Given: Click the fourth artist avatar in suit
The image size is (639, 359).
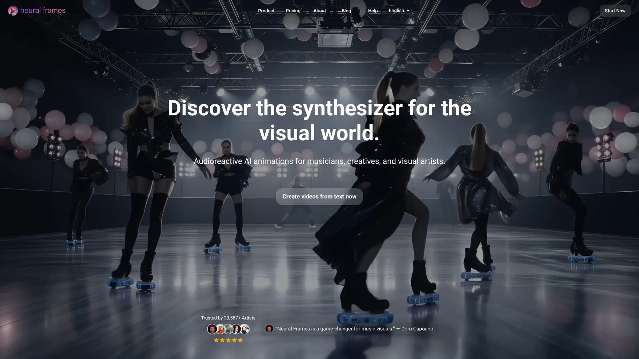Looking at the screenshot, I should (236, 329).
